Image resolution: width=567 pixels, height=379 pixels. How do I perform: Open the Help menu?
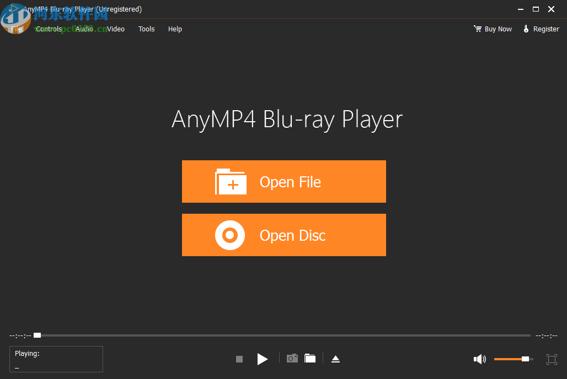175,29
